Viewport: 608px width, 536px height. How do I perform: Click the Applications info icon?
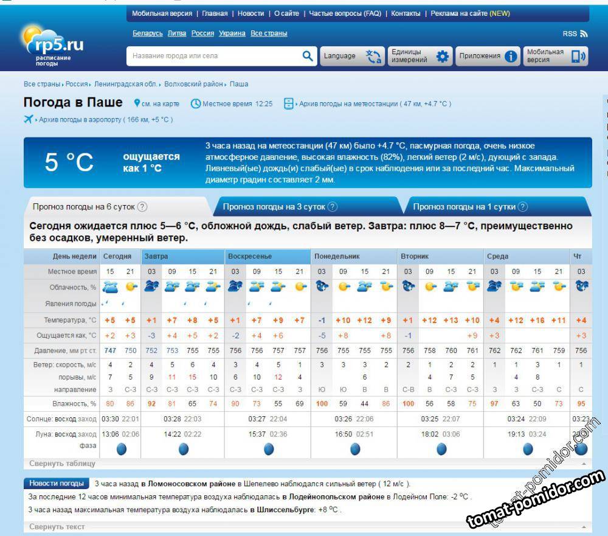point(511,56)
